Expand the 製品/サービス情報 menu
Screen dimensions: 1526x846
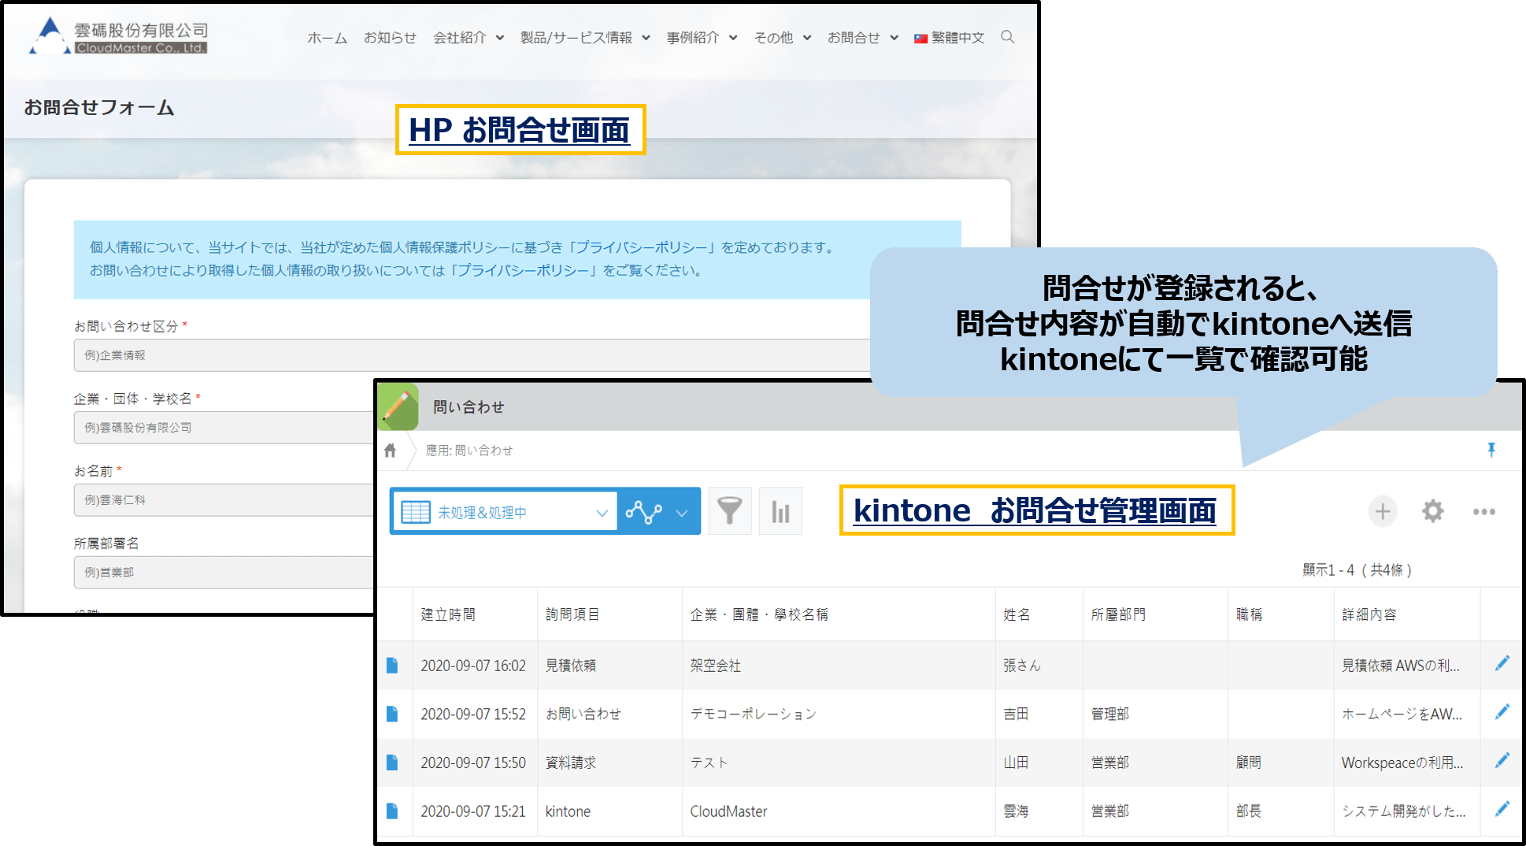tap(585, 38)
